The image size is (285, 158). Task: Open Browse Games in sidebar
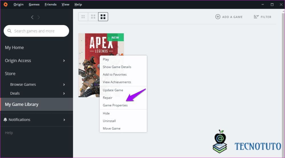tap(23, 84)
